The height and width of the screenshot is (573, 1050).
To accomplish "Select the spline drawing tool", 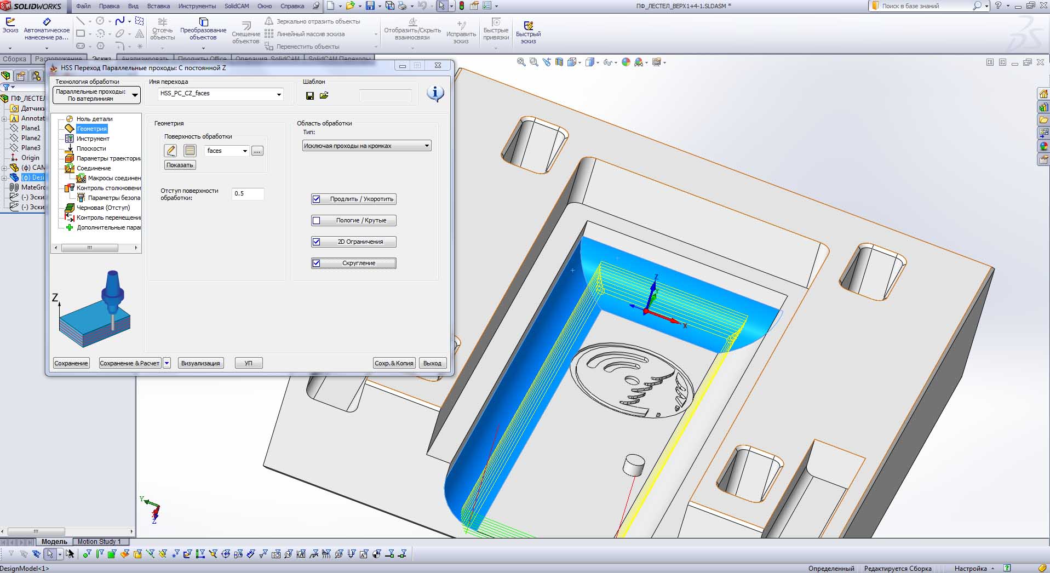I will click(x=120, y=21).
